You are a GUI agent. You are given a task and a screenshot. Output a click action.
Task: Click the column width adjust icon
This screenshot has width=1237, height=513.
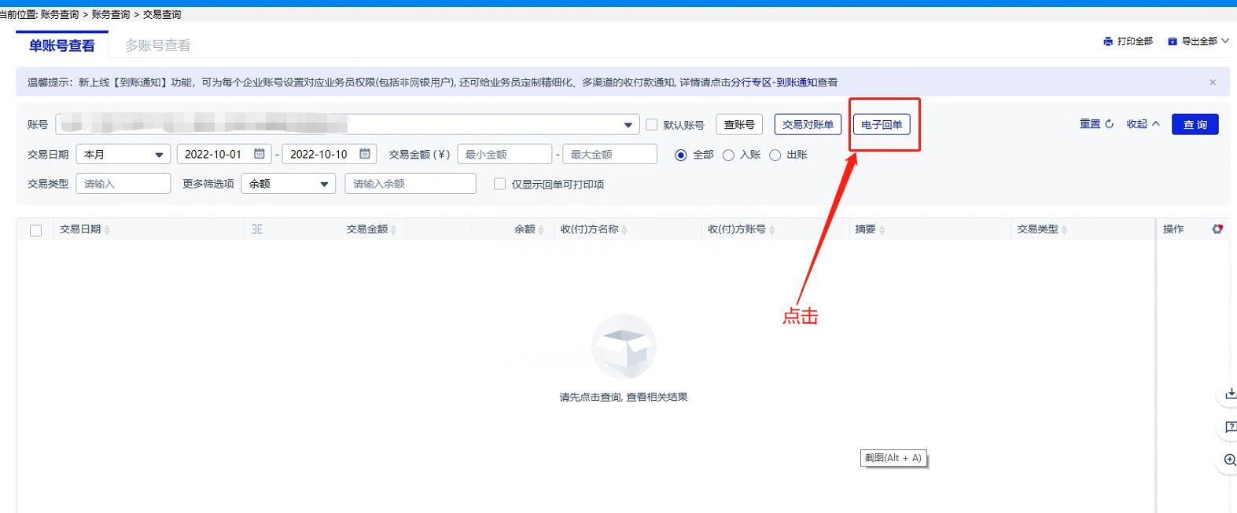[x=257, y=229]
